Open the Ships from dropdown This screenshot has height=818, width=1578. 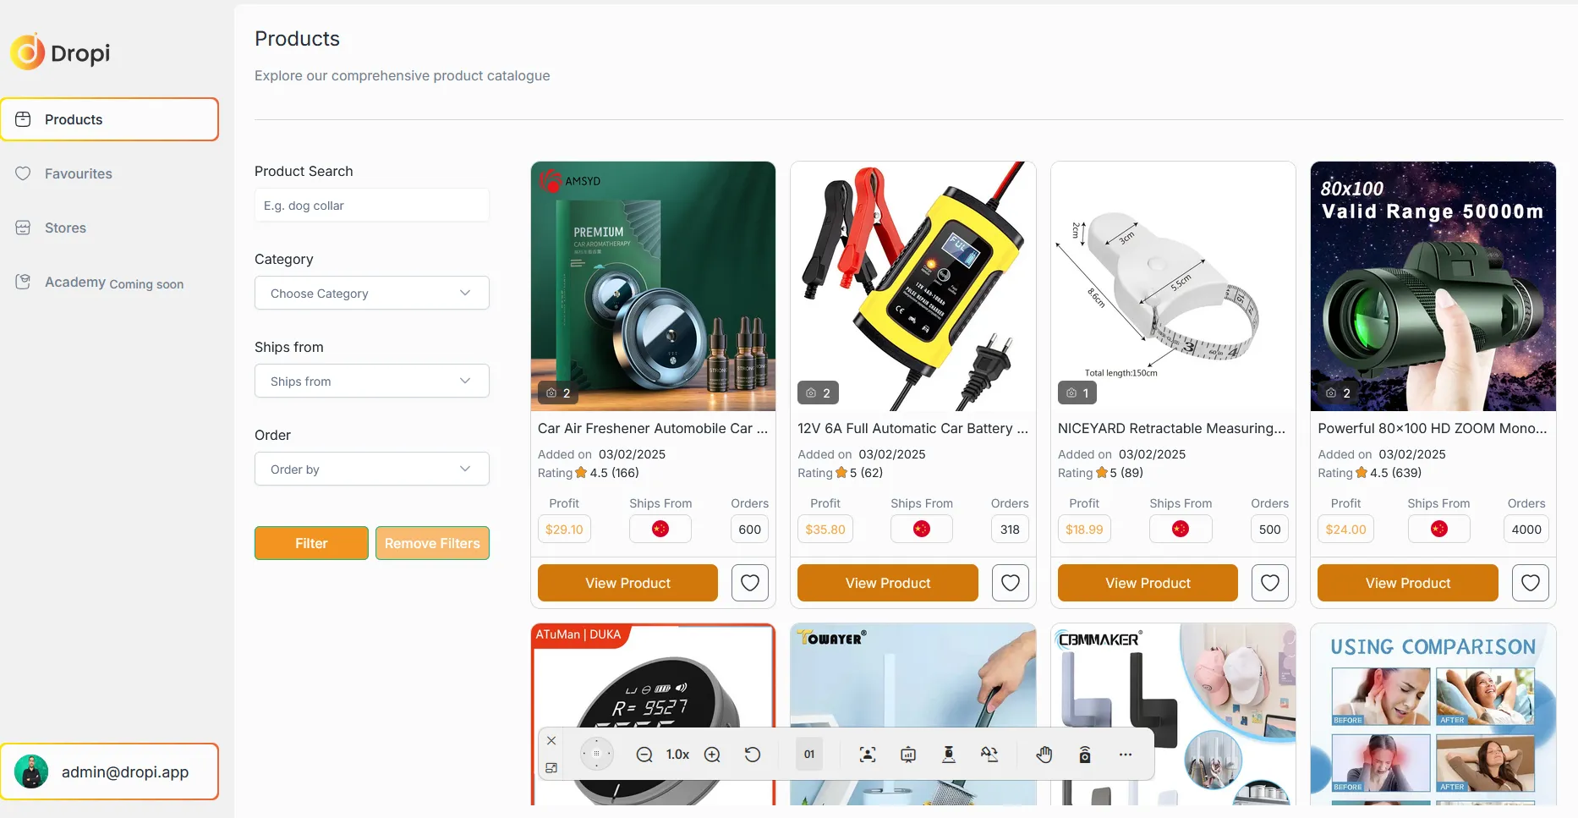point(372,381)
